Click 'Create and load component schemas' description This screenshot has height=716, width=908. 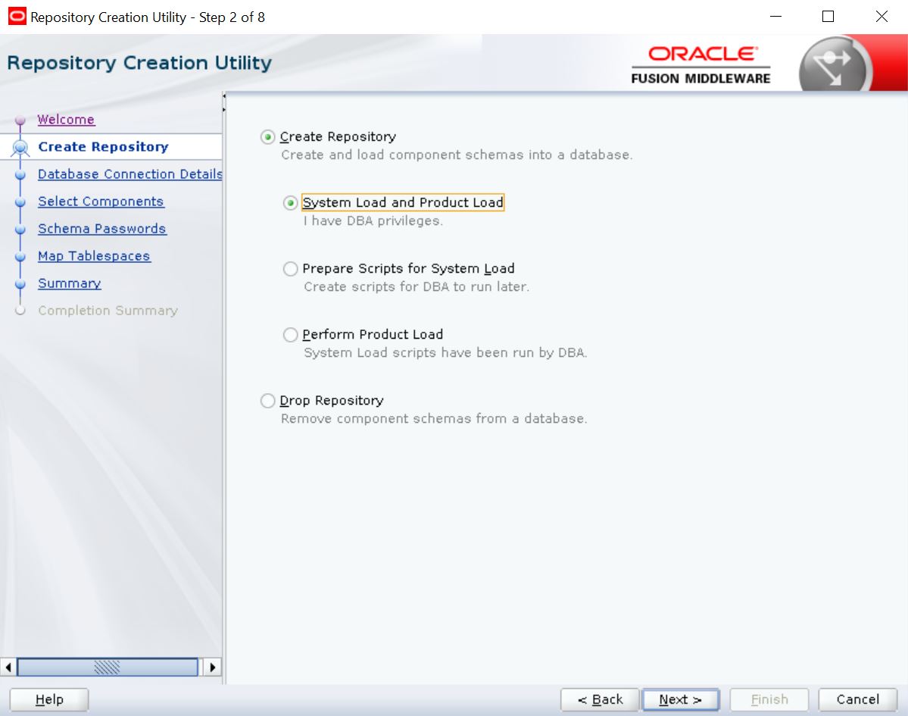(457, 155)
